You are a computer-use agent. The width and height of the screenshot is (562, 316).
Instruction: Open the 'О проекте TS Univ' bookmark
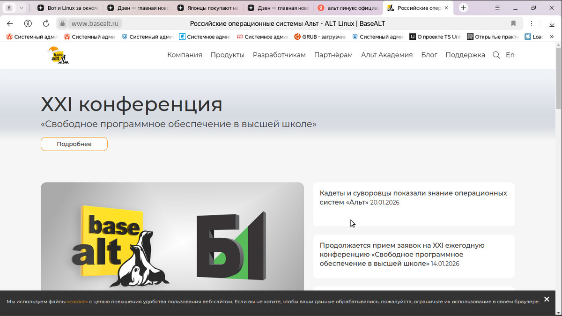point(436,37)
